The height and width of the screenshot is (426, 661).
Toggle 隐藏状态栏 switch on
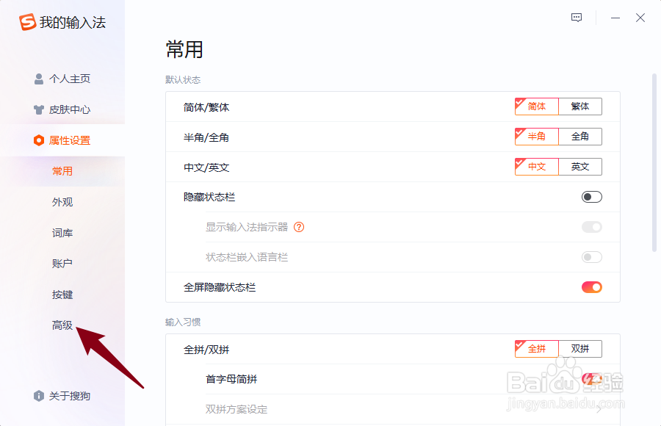591,197
